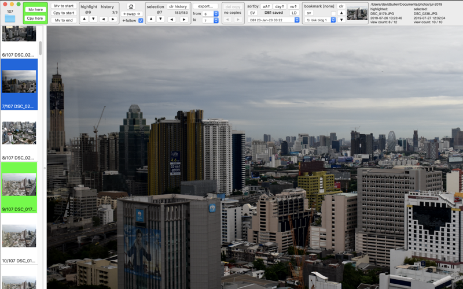This screenshot has height=289, width=463.
Task: Click the 'Mv here' button
Action: 35,9
